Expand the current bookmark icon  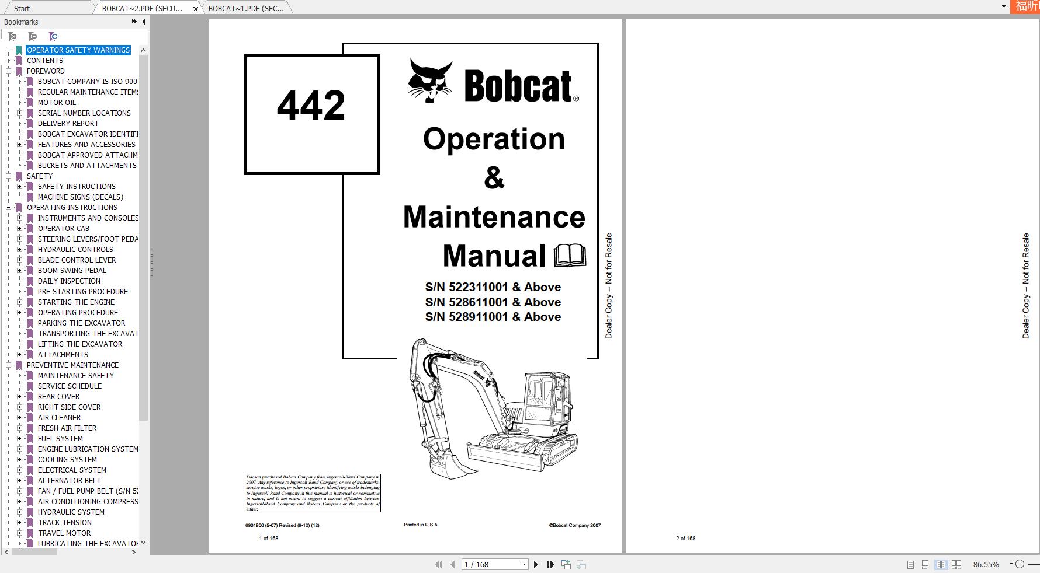53,36
